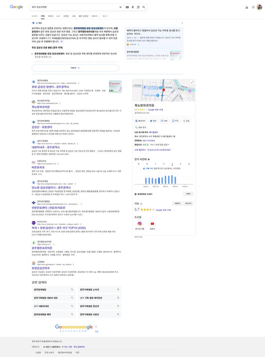Viewport: 265px width, 357px height.
Task: Click the info icon next to 리뷰
Action: [x=141, y=204]
